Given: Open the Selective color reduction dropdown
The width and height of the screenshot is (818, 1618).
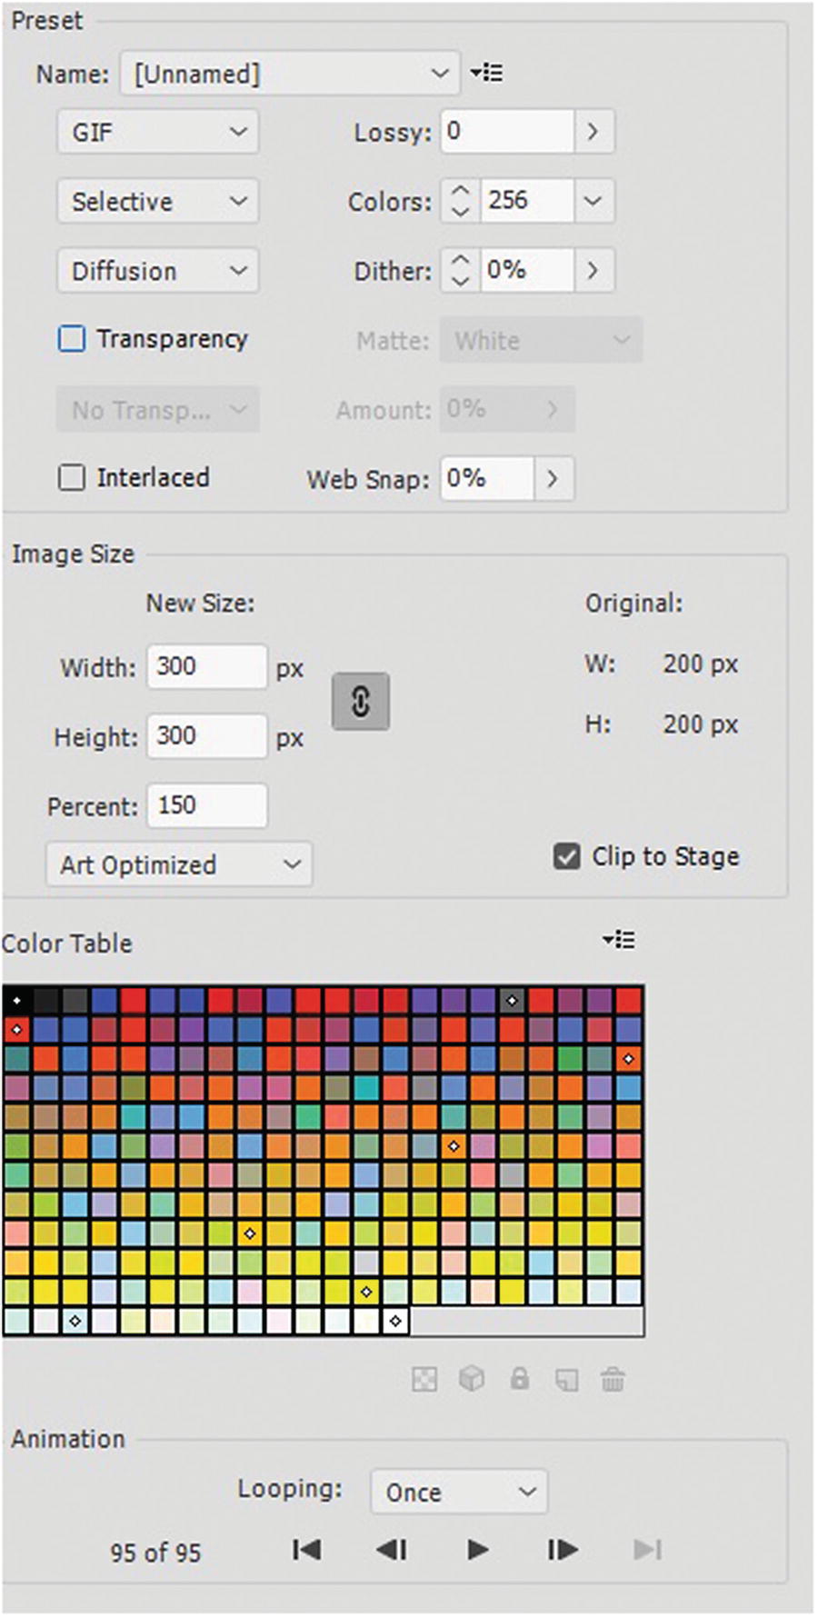Looking at the screenshot, I should click(157, 201).
